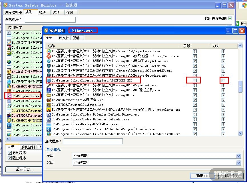
Task: Click the main window 查找程序 input field
Action: coord(50,20)
